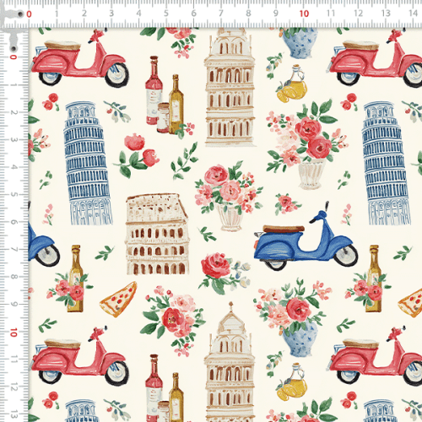Select the red wine bottle at top
This screenshot has height=422, width=422.
point(154,90)
